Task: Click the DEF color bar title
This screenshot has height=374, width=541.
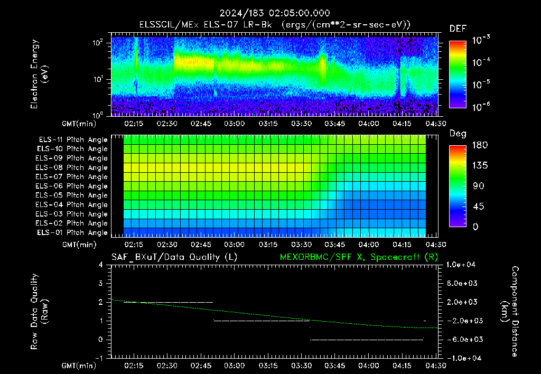Action: 458,29
